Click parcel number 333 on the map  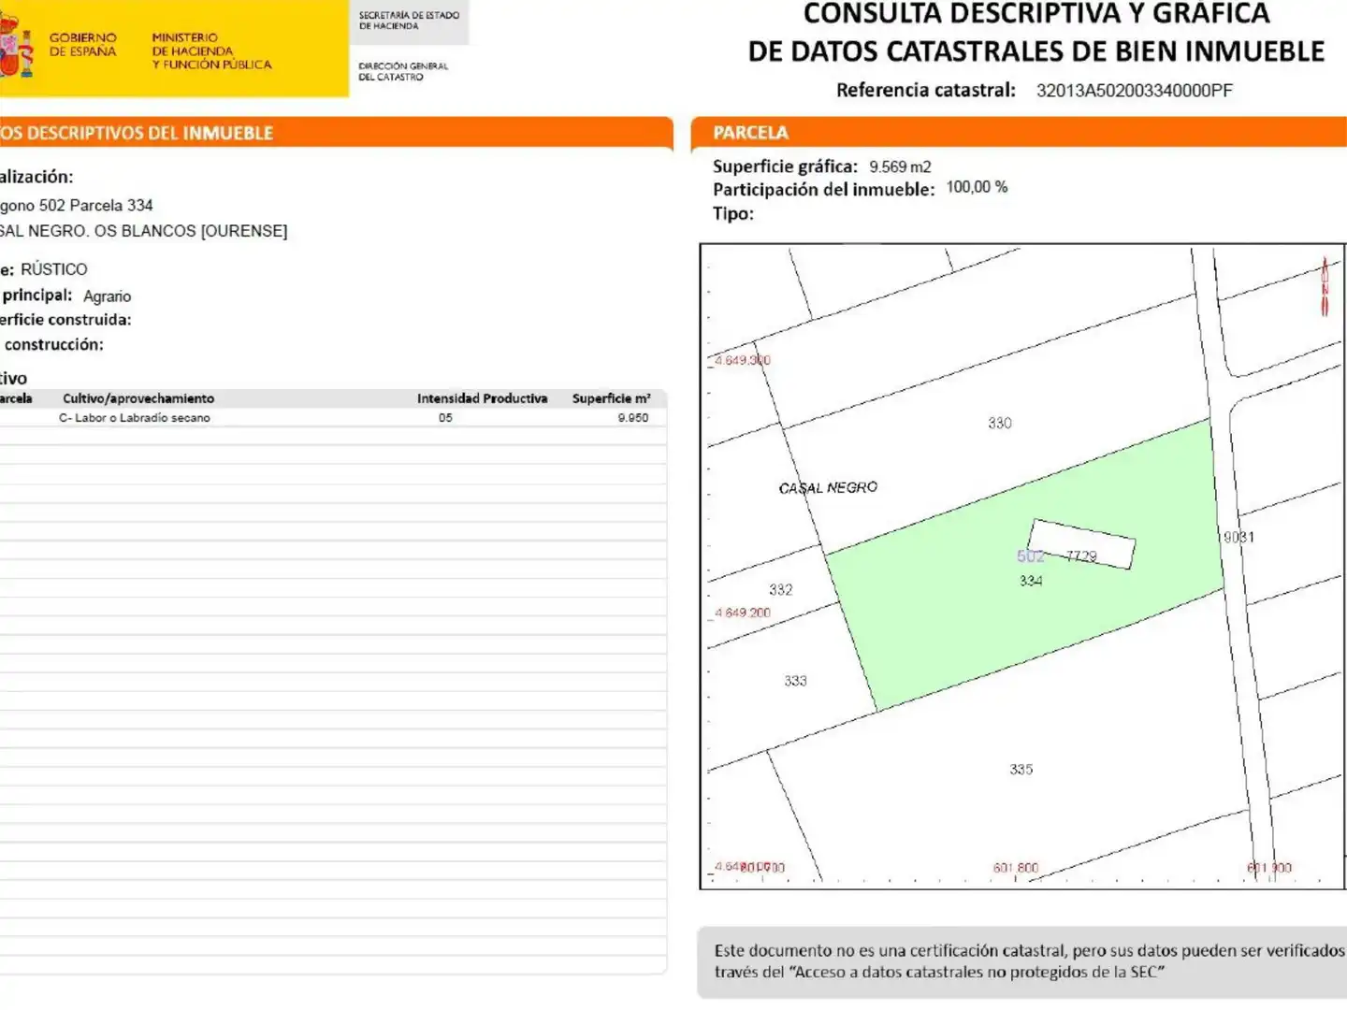[795, 681]
